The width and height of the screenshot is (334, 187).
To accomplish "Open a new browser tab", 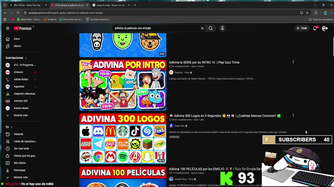I will coord(135,5).
